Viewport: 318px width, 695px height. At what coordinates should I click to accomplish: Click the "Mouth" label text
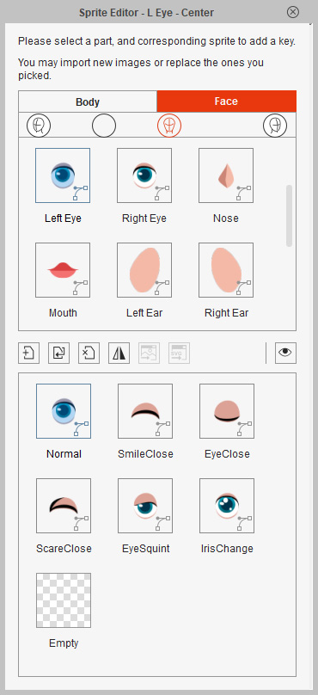coord(63,313)
